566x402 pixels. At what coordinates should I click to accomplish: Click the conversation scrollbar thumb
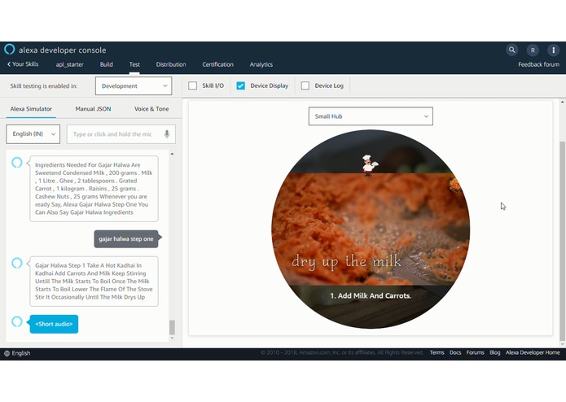pyautogui.click(x=172, y=327)
